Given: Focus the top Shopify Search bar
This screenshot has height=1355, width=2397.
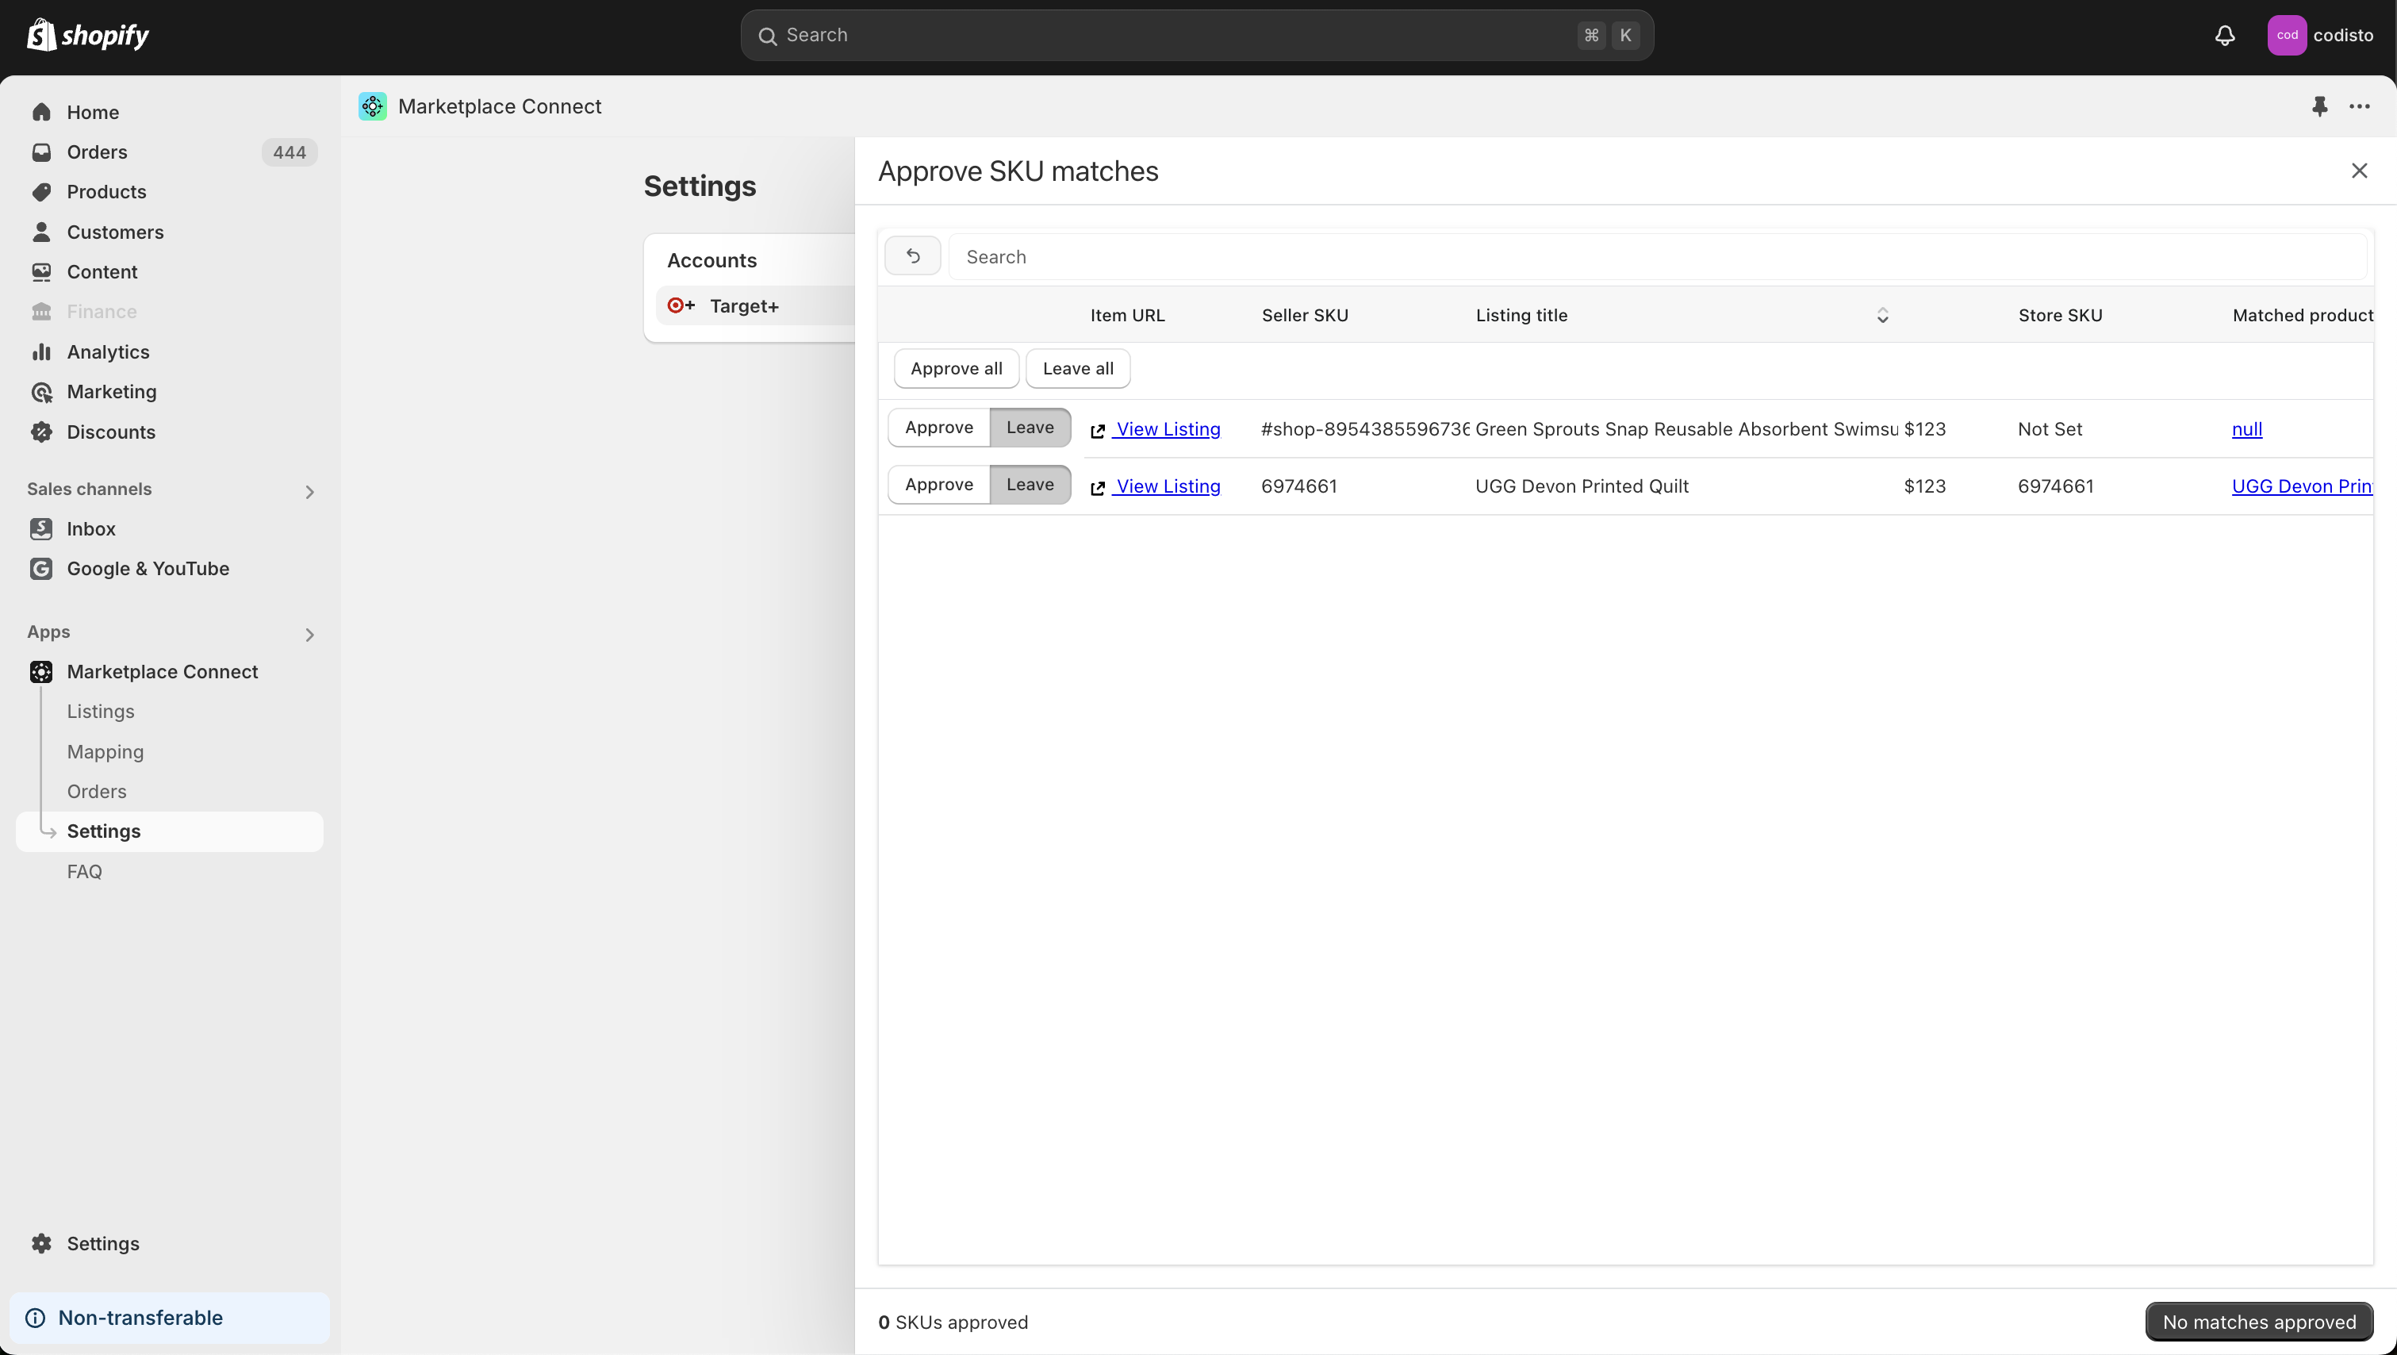Looking at the screenshot, I should [1197, 36].
